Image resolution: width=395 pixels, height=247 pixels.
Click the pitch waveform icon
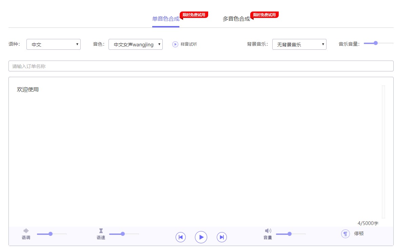(x=26, y=231)
